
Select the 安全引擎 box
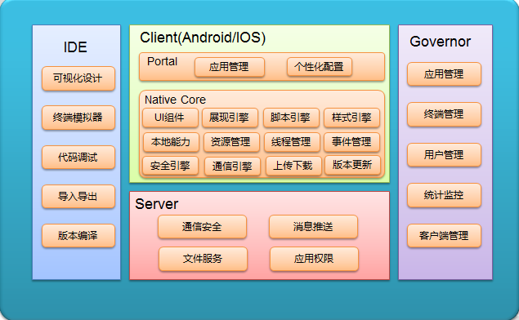171,166
